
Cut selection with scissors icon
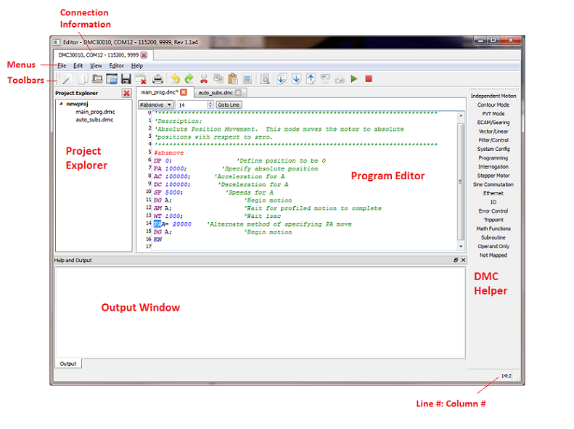pyautogui.click(x=204, y=78)
